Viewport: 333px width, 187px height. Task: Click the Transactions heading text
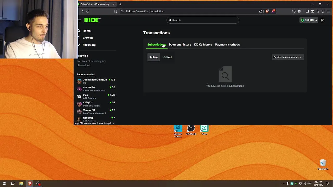tap(156, 33)
